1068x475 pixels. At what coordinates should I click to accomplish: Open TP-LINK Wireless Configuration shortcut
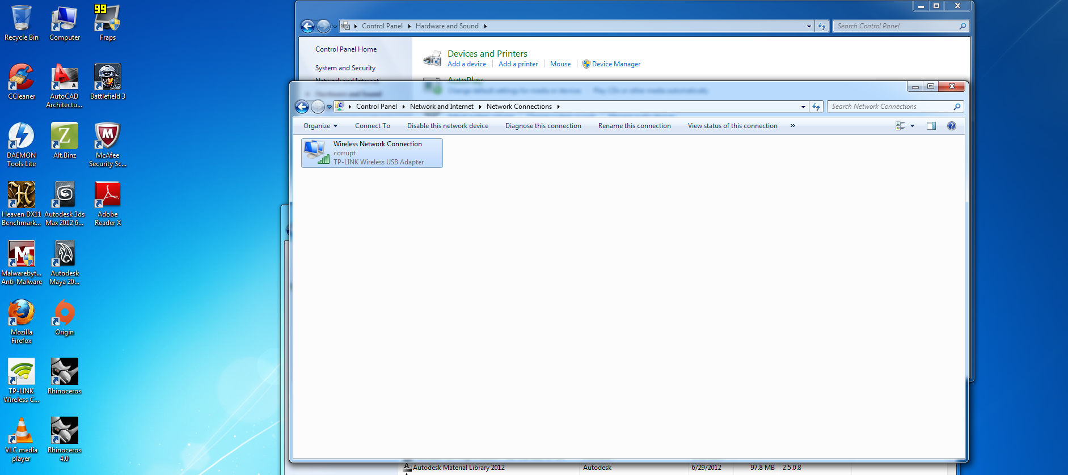click(22, 381)
